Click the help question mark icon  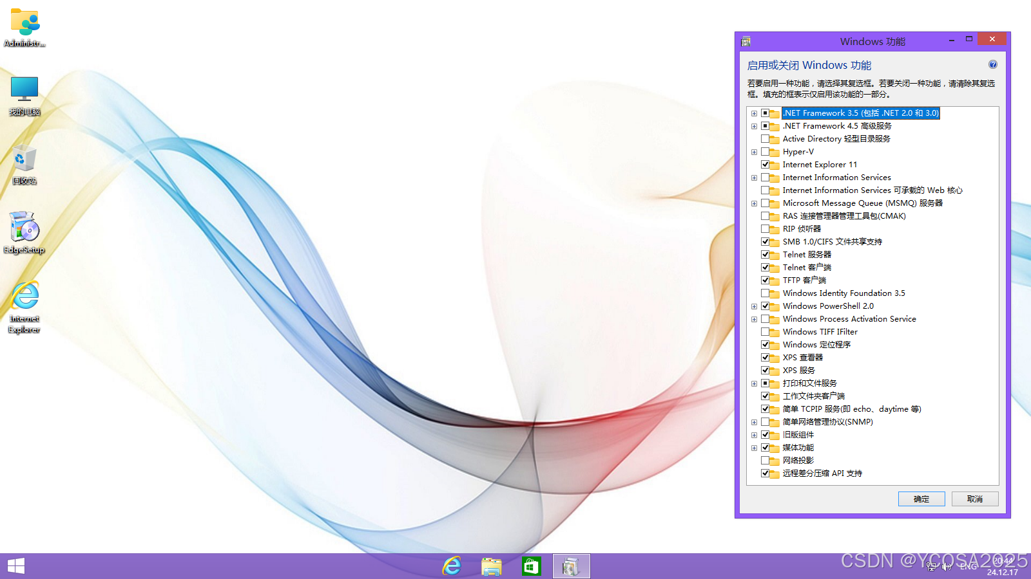tap(993, 64)
